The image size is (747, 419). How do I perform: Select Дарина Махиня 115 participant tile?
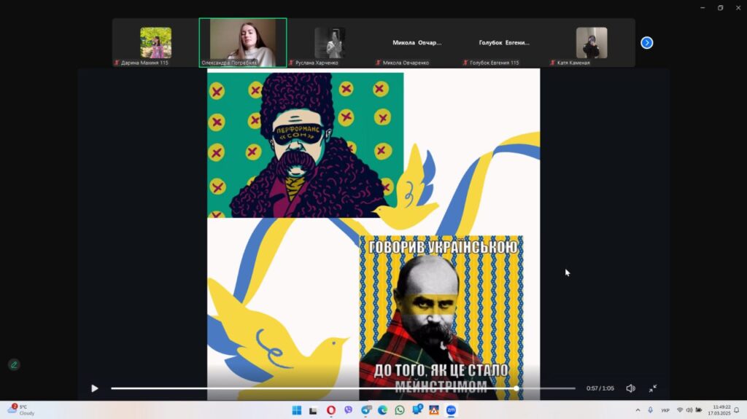(x=156, y=43)
